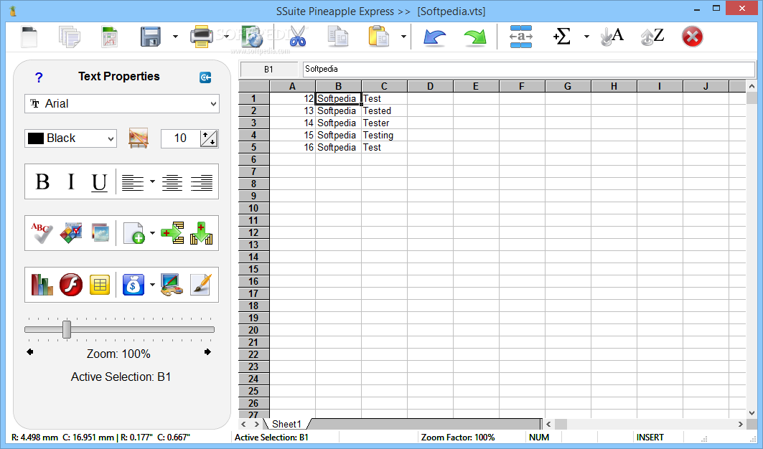Expand the alignment options arrow
The image size is (763, 449).
point(152,181)
